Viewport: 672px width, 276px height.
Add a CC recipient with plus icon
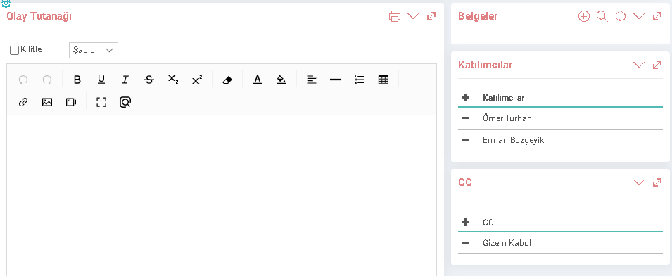[465, 222]
